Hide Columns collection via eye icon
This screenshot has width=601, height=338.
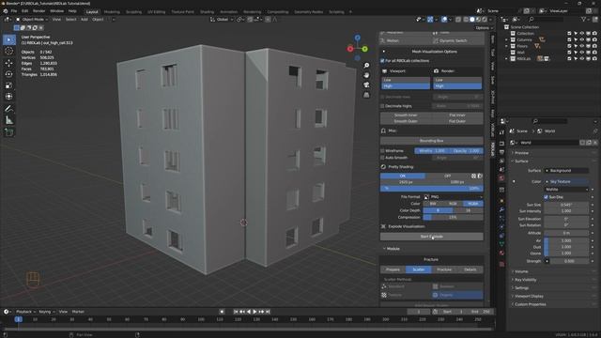(582, 39)
